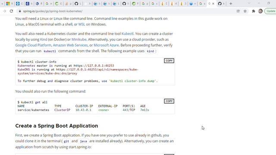This screenshot has height=155, width=276.
Task: Click the inline 'kubectl' code text
Action: [x=50, y=51]
